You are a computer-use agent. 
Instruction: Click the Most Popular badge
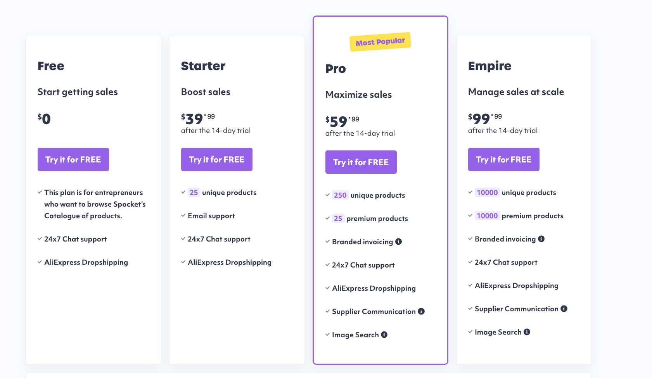click(380, 41)
